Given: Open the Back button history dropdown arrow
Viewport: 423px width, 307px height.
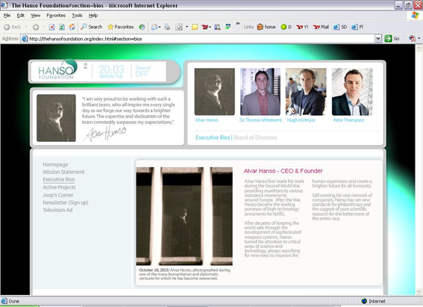Looking at the screenshot, I should [x=26, y=27].
